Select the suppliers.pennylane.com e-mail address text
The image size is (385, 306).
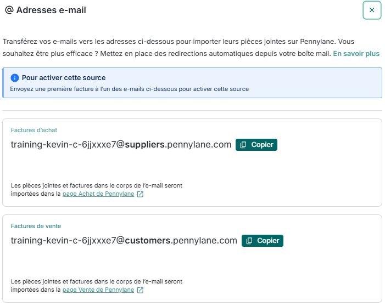coord(121,145)
